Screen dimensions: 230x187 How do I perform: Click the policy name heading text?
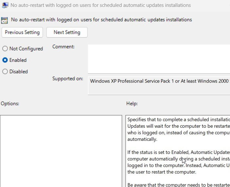coord(101,20)
